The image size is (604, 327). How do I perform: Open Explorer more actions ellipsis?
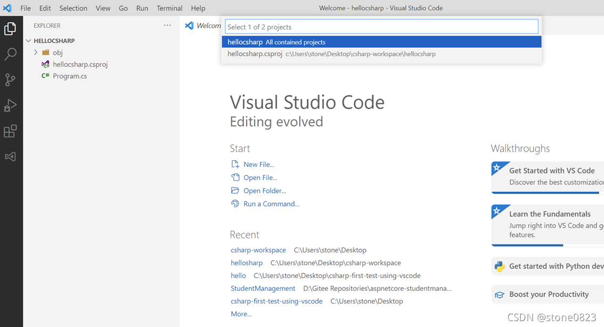pyautogui.click(x=167, y=26)
